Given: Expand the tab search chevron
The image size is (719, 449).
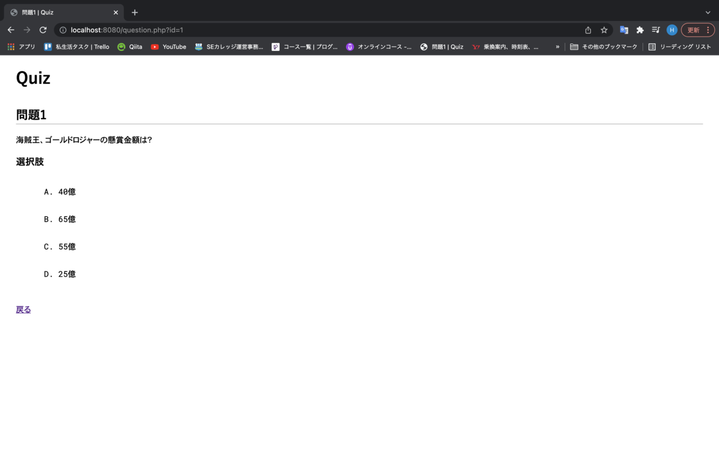Looking at the screenshot, I should tap(708, 13).
